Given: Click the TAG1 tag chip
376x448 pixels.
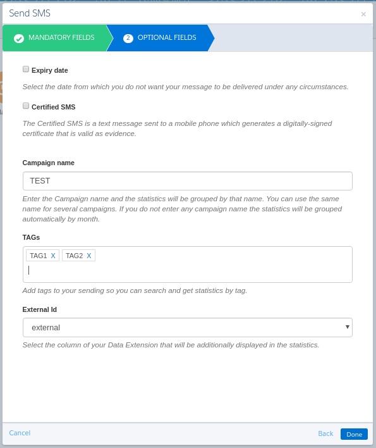Looking at the screenshot, I should coord(42,256).
